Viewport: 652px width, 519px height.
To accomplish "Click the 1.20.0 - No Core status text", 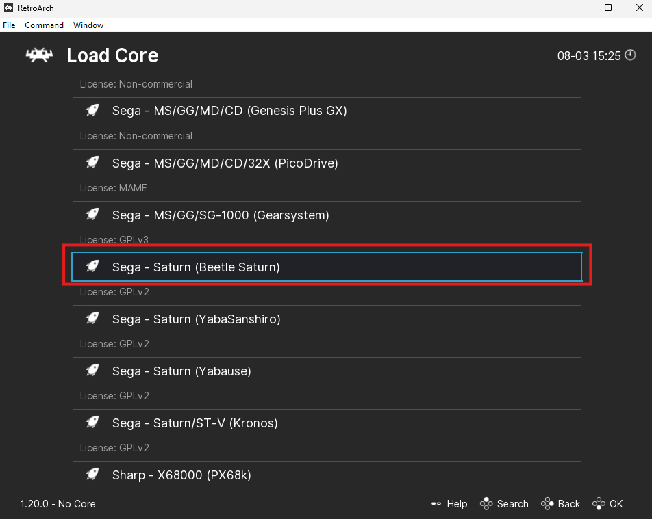I will (58, 504).
